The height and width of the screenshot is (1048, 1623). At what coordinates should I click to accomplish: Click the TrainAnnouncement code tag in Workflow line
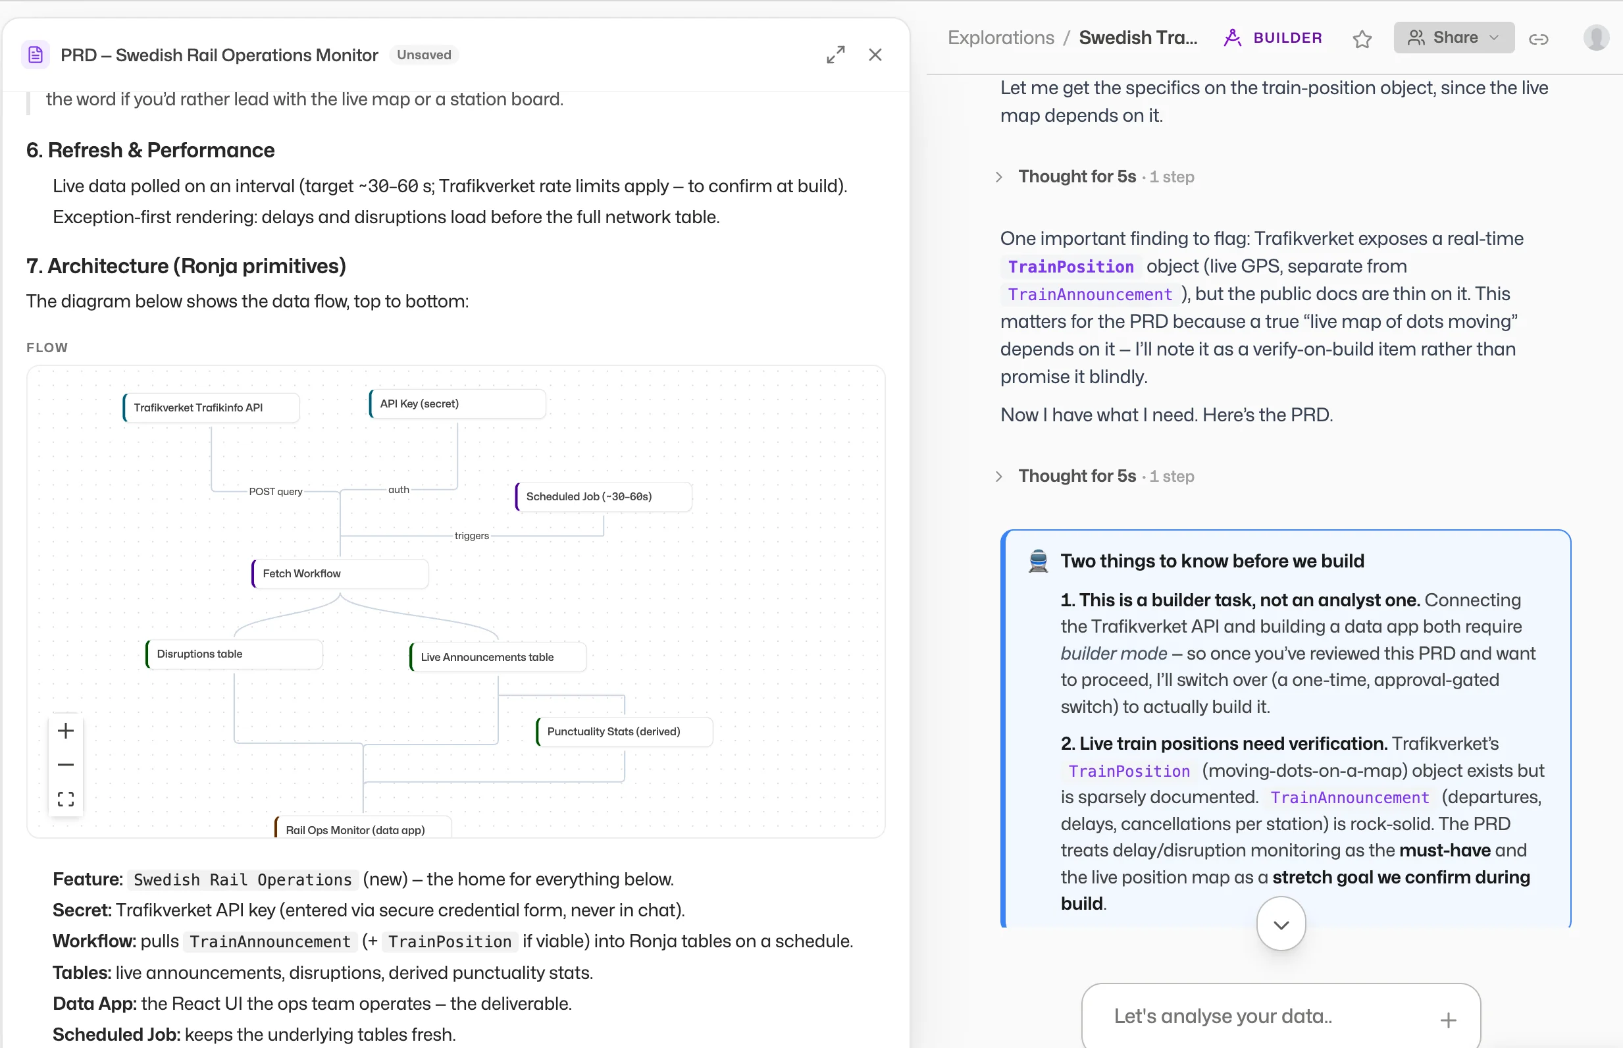tap(270, 942)
